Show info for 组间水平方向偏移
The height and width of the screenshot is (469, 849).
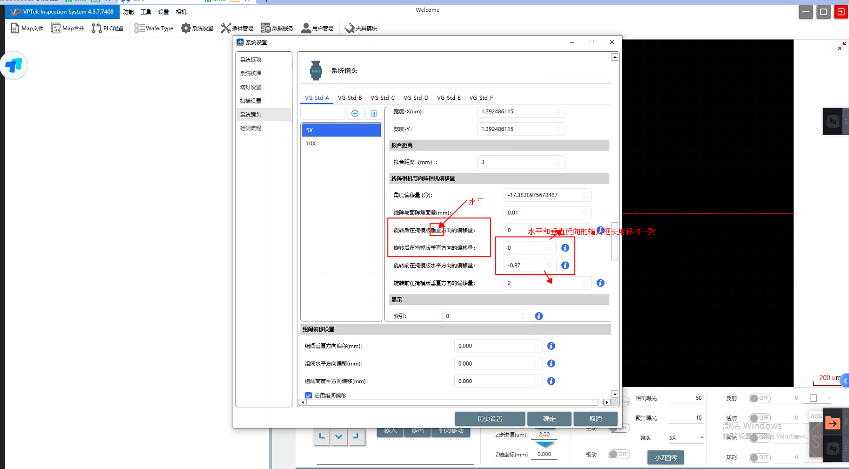[551, 364]
